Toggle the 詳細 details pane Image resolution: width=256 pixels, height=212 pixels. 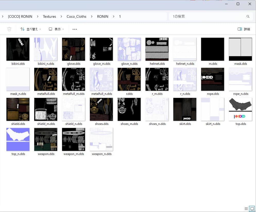pos(244,29)
